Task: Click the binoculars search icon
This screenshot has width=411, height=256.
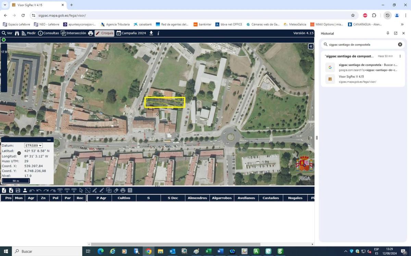Action: (17, 33)
